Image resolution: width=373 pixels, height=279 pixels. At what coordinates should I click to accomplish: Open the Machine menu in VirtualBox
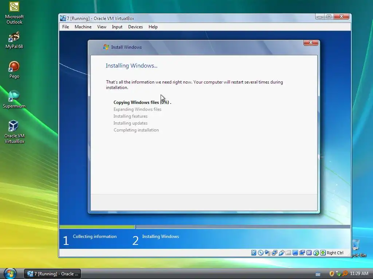coord(83,27)
